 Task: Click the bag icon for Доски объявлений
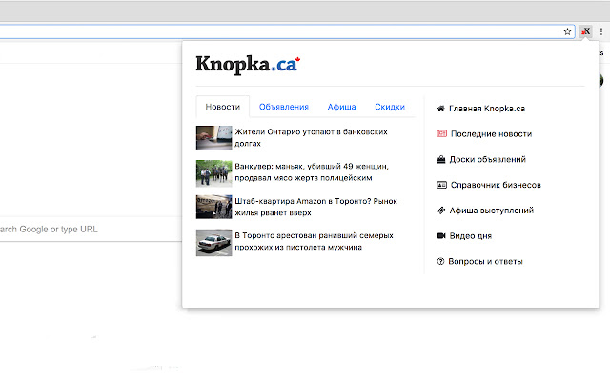(441, 159)
